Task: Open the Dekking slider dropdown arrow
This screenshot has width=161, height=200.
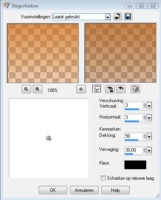Action: coord(149,136)
